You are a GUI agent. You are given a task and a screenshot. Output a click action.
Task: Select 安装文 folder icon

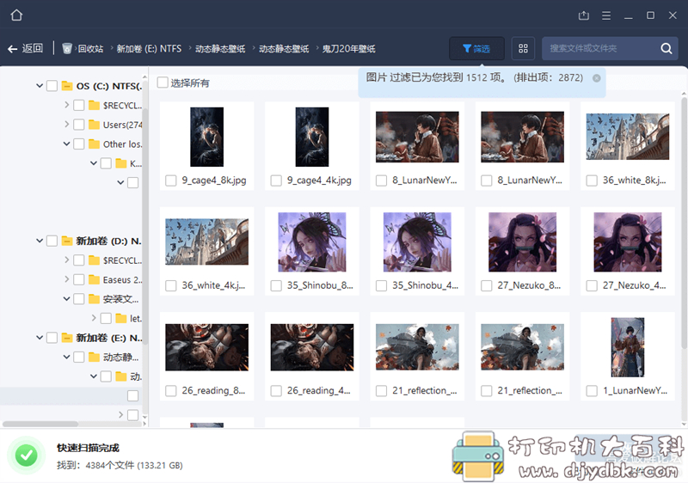(94, 299)
